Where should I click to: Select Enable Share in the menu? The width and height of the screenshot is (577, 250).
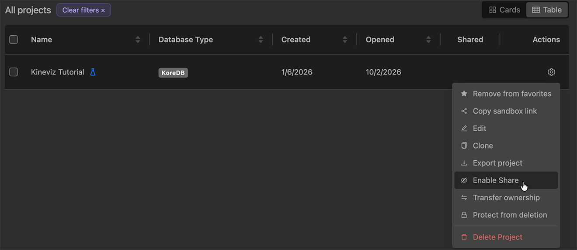click(506, 180)
